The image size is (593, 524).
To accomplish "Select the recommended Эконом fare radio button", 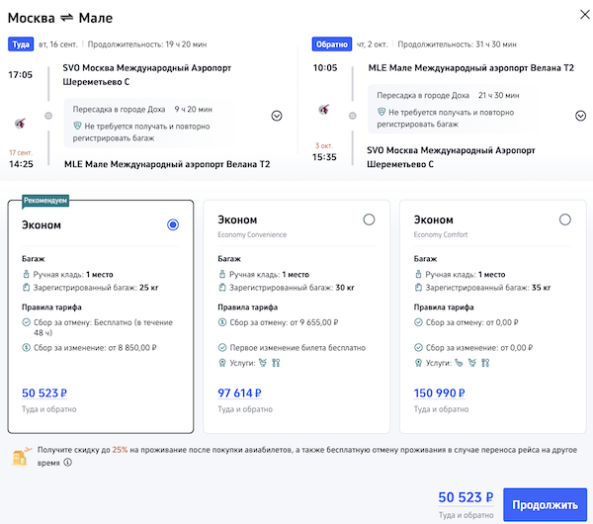I will (x=173, y=224).
